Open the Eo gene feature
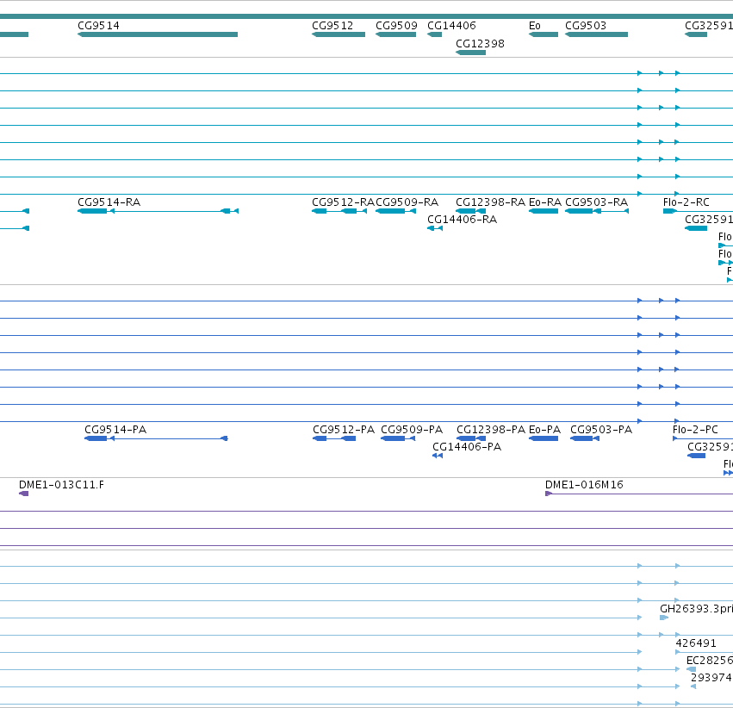The width and height of the screenshot is (733, 708). pyautogui.click(x=544, y=34)
